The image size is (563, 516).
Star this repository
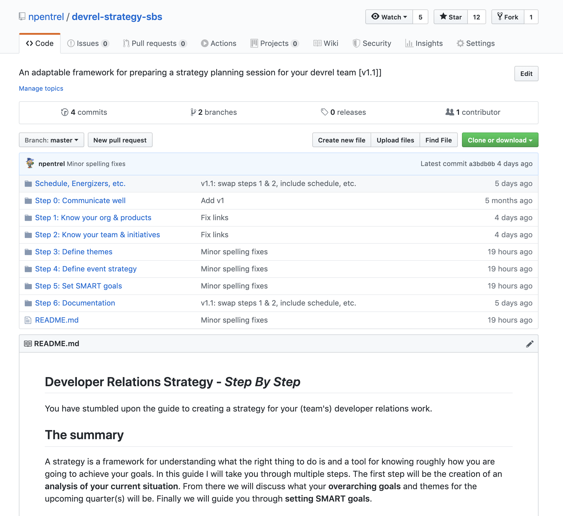click(450, 17)
